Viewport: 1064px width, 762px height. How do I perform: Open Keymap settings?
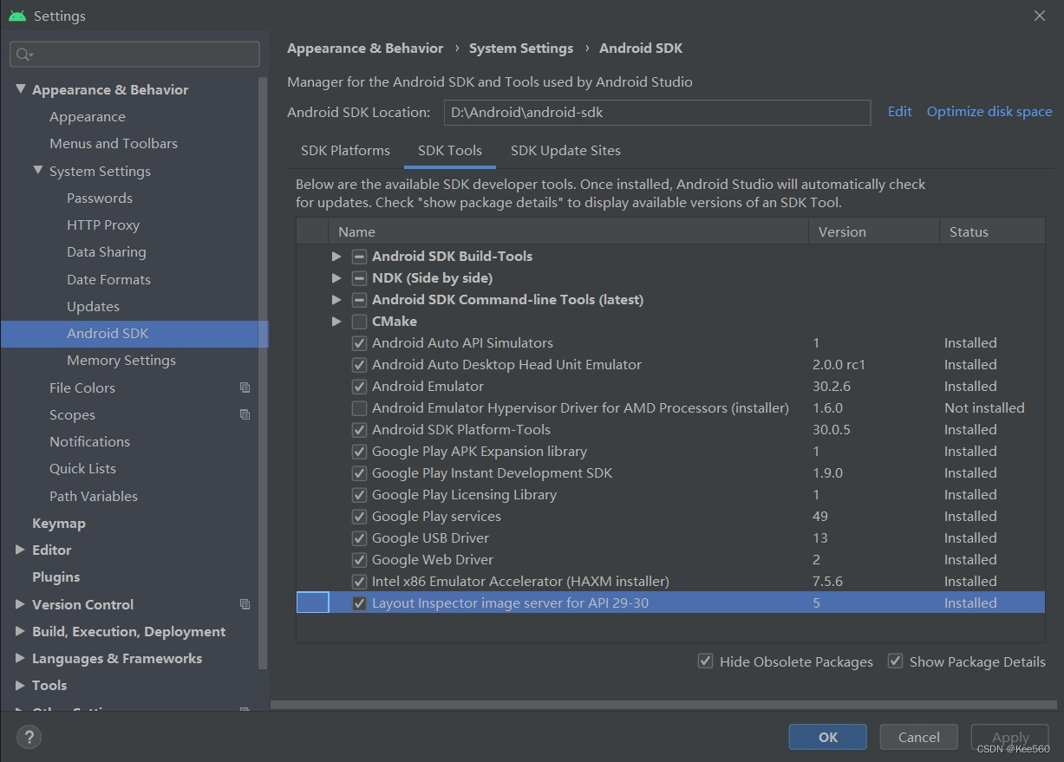(x=59, y=523)
